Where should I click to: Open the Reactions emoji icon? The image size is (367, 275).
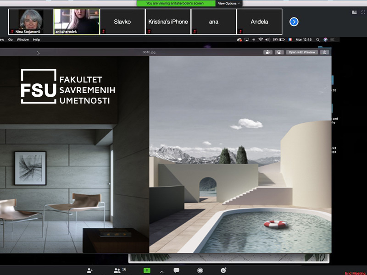pos(223,270)
